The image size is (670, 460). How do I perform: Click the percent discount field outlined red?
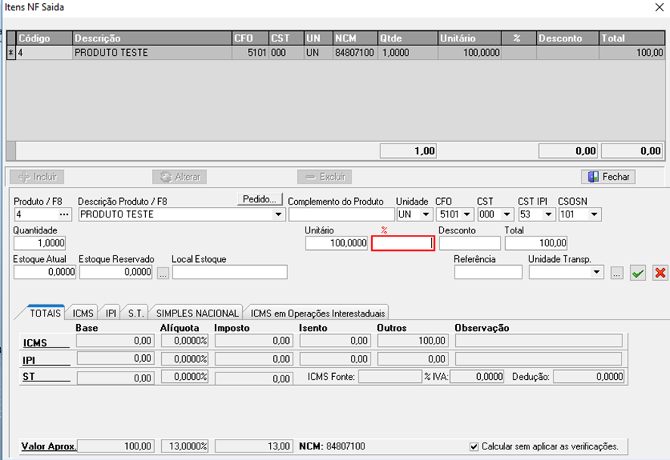click(403, 243)
